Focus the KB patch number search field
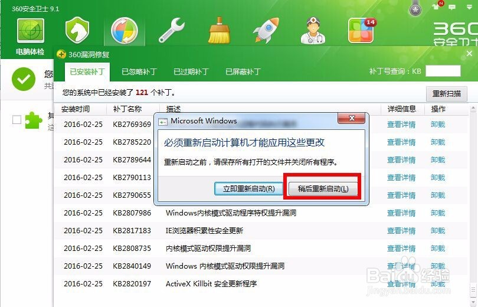Image resolution: width=478 pixels, height=307 pixels. pos(443,71)
